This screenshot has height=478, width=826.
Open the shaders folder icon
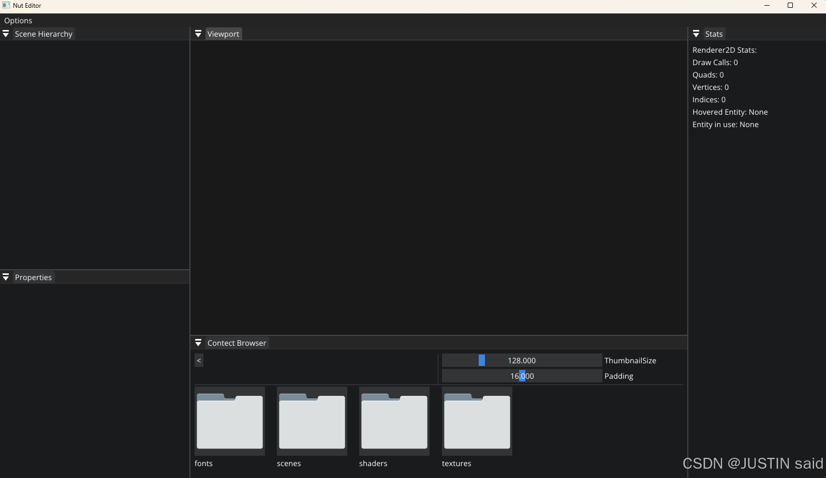tap(394, 421)
